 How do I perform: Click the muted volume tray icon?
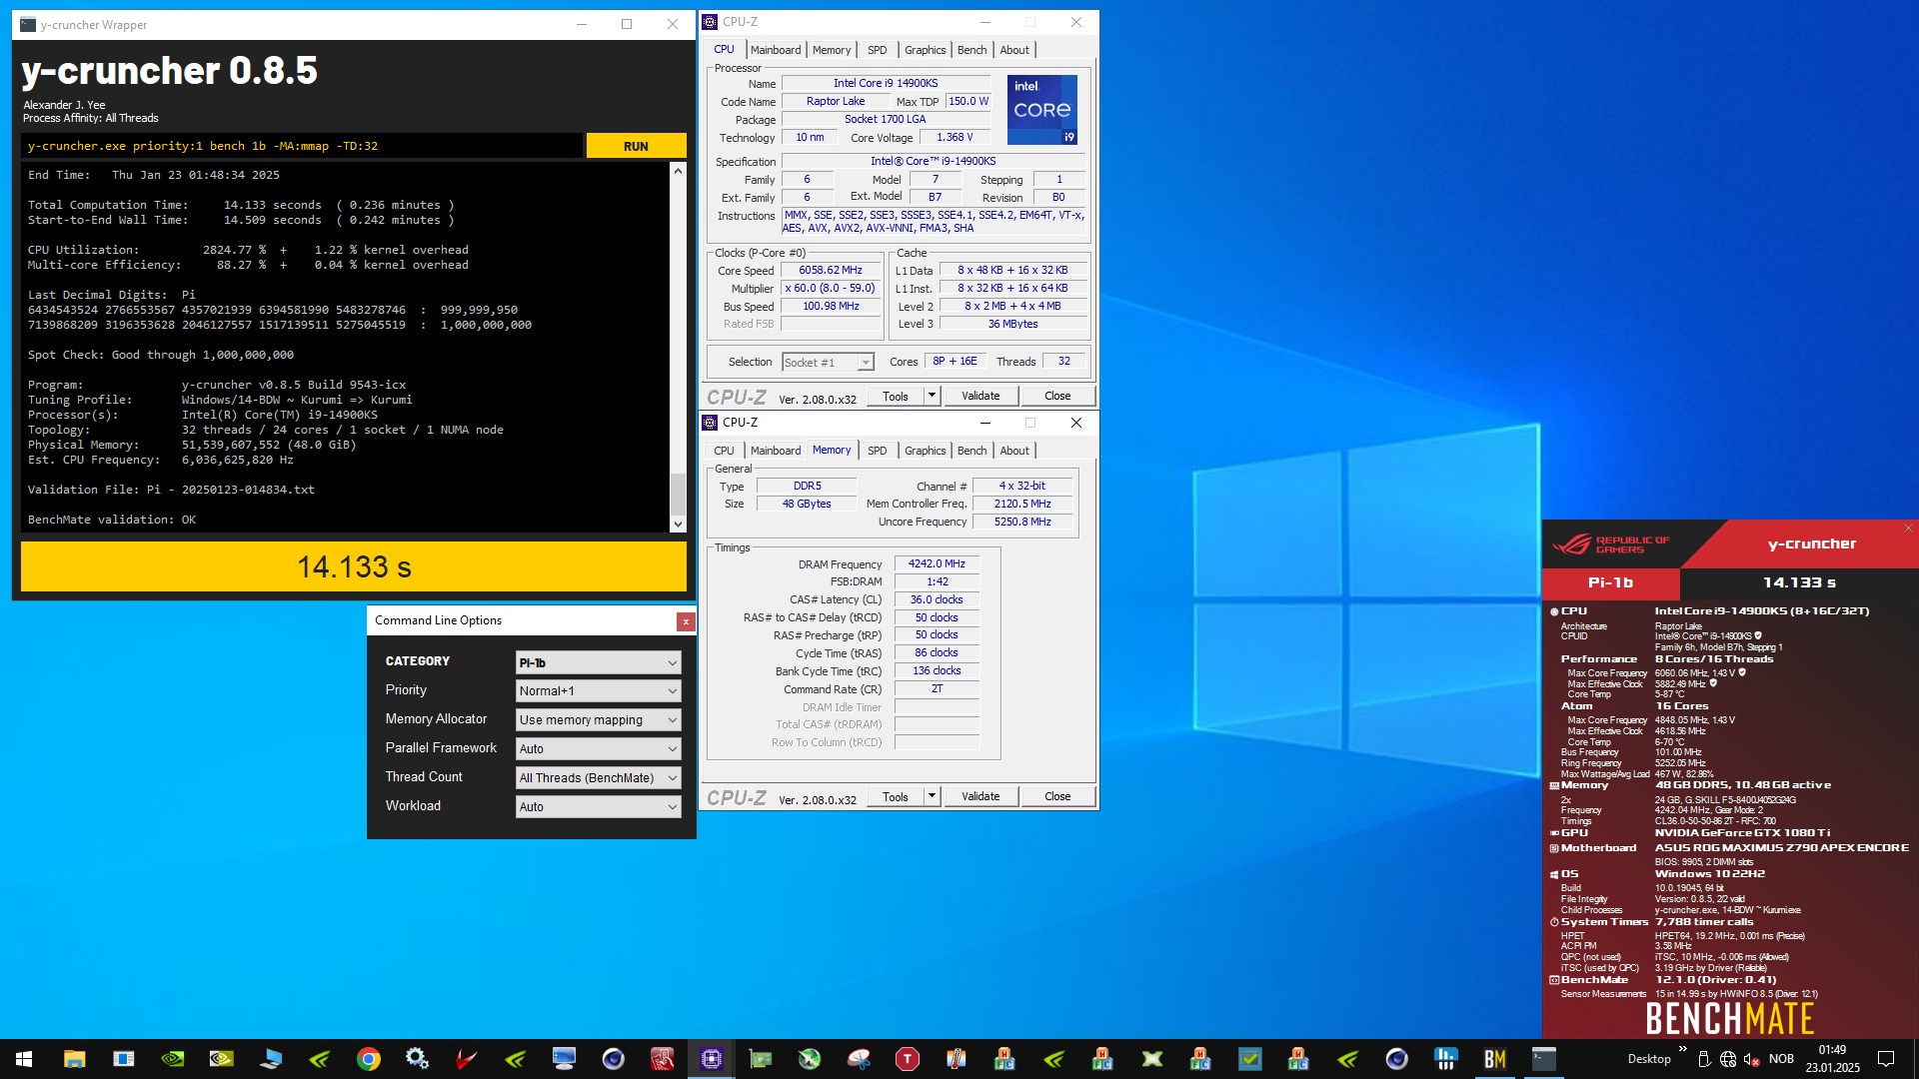(1752, 1059)
